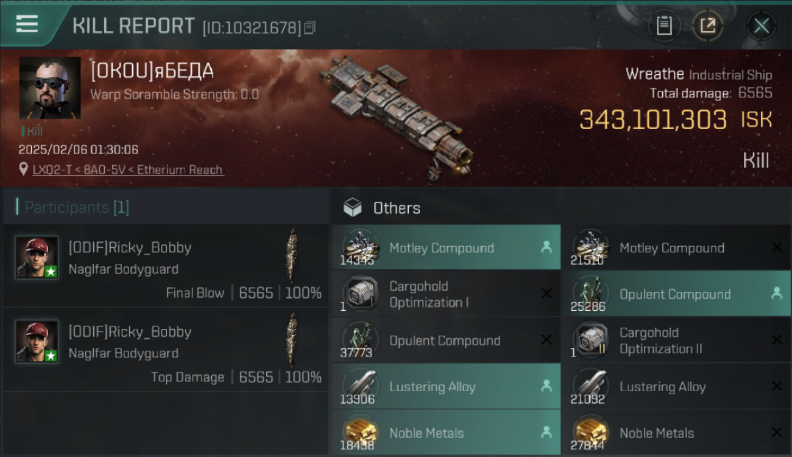Toggle the person marker on Noble Metals 18438
792x457 pixels.
[x=546, y=432]
